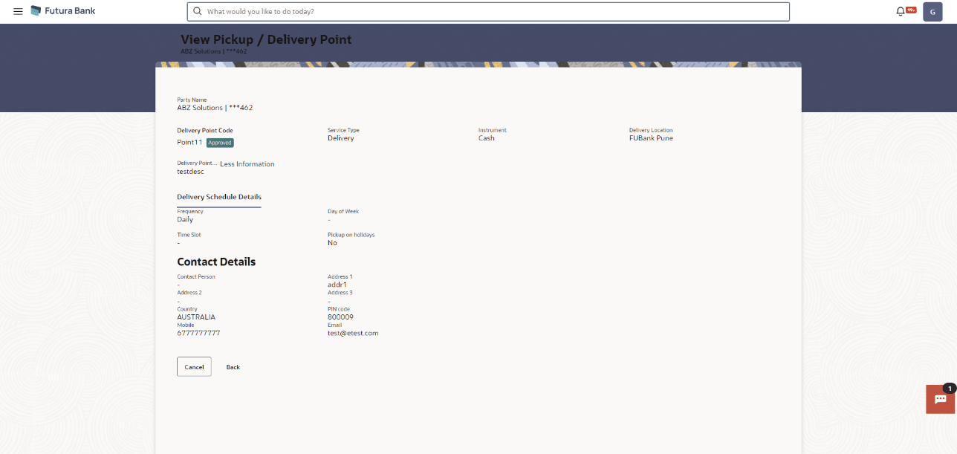Select the Delivery Schedule Details tab
The width and height of the screenshot is (957, 454).
(219, 197)
